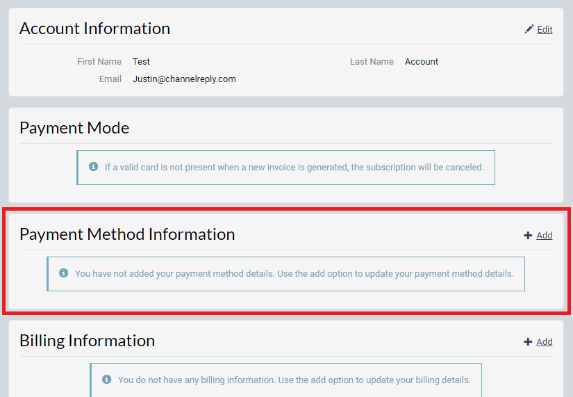
Task: Click the Account Information heading
Action: [x=94, y=29]
